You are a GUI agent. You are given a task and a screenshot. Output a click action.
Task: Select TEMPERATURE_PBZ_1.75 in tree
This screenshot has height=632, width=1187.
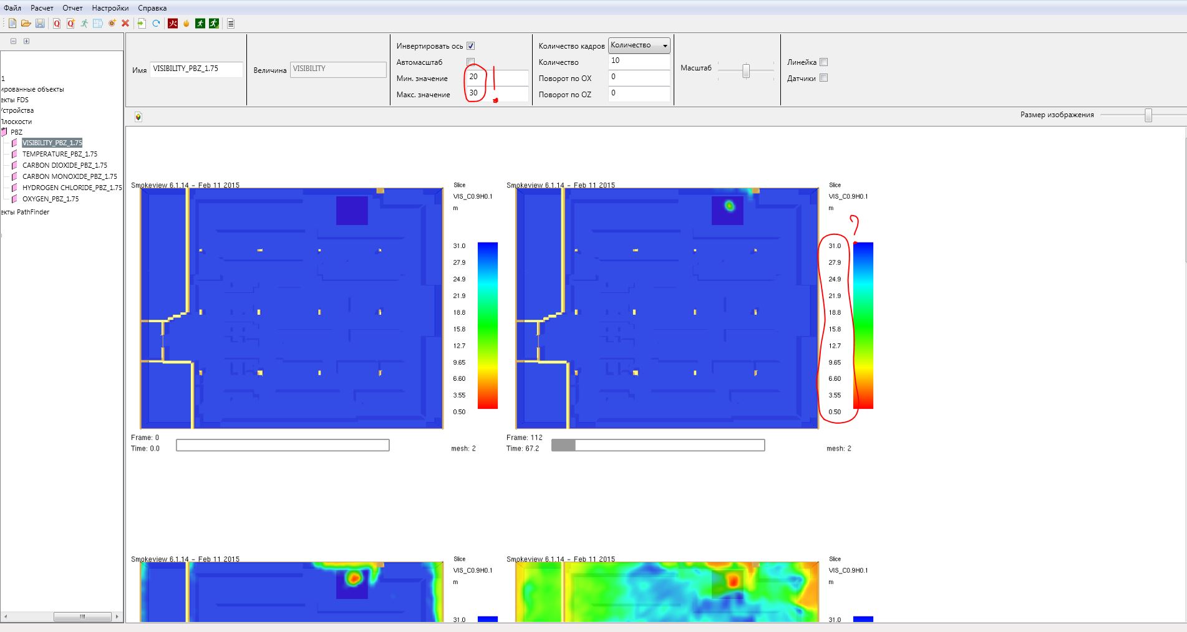coord(60,154)
